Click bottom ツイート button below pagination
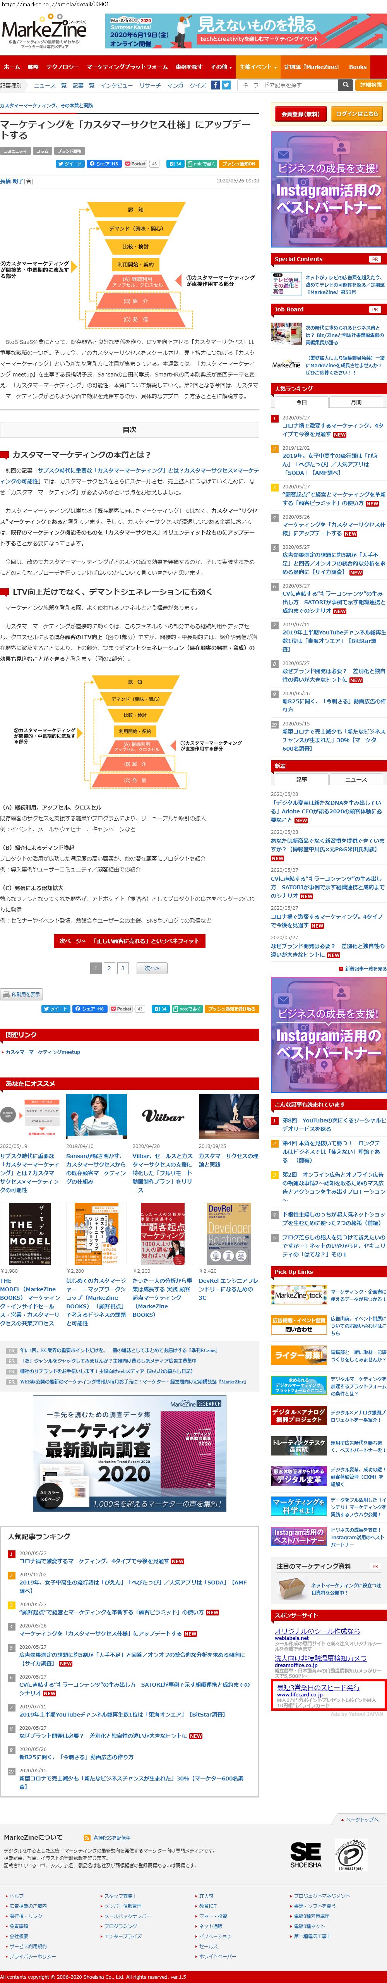Screen dimensions: 387x1983 tap(56, 1009)
